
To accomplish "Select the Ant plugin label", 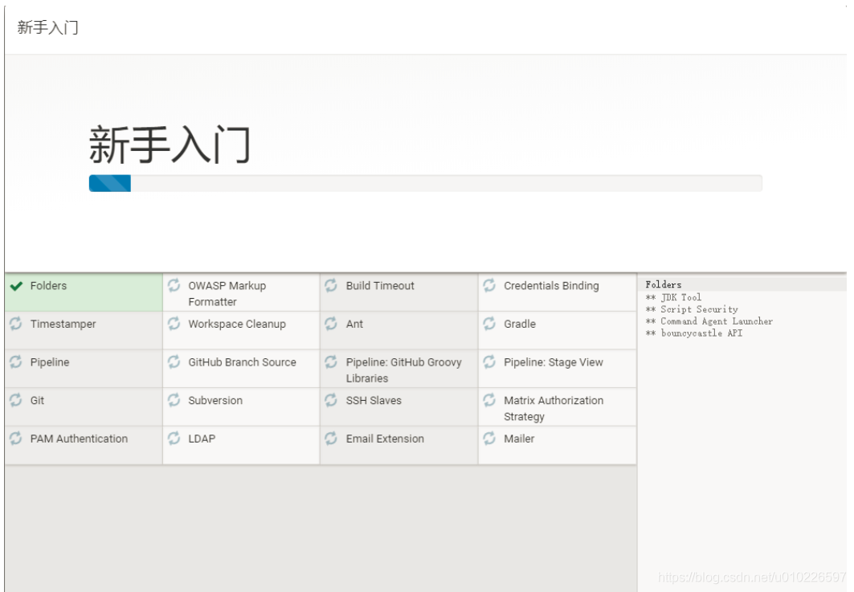I will point(354,324).
